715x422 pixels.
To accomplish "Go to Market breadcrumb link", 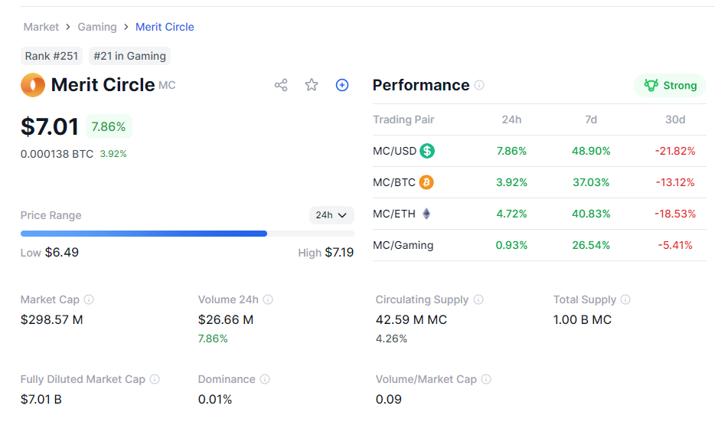I will 41,27.
